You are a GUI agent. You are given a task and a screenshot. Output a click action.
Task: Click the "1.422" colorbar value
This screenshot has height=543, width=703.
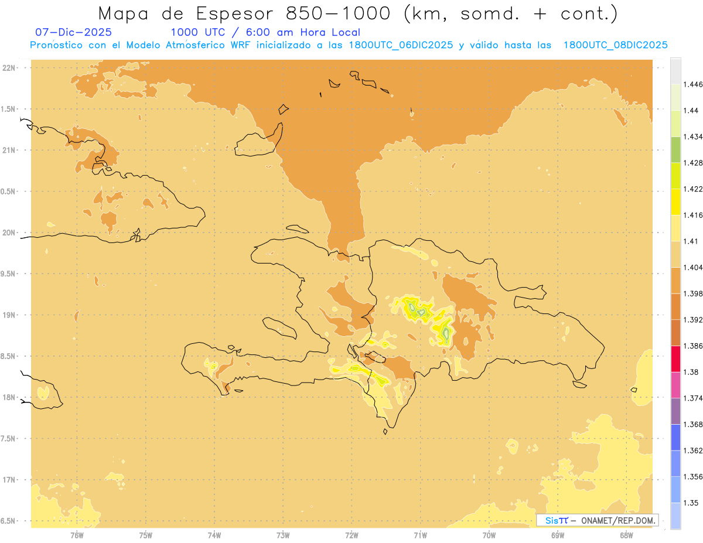click(693, 189)
